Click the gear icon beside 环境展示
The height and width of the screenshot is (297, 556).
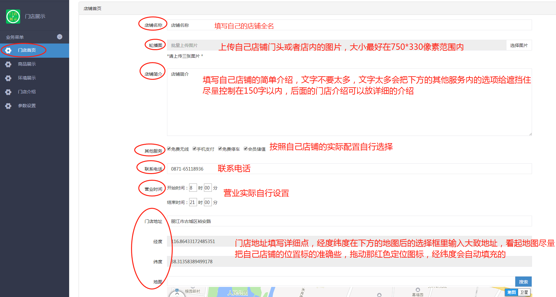[x=8, y=78]
